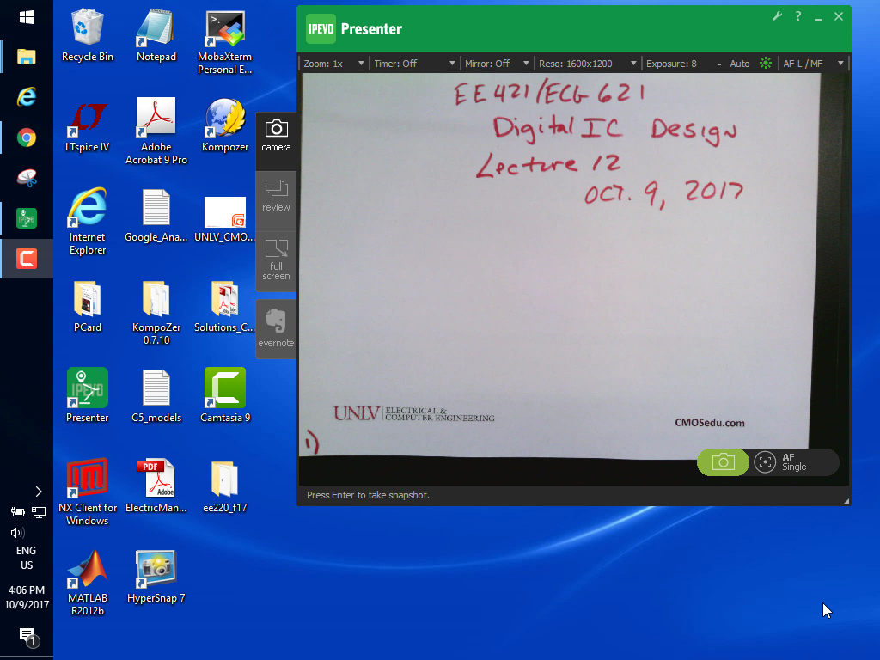Screen dimensions: 880x660
Task: Open the Reso: 1600x1200 dropdown
Action: [587, 64]
